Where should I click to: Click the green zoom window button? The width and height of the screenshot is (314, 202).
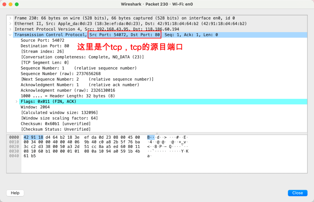pyautogui.click(x=17, y=4)
